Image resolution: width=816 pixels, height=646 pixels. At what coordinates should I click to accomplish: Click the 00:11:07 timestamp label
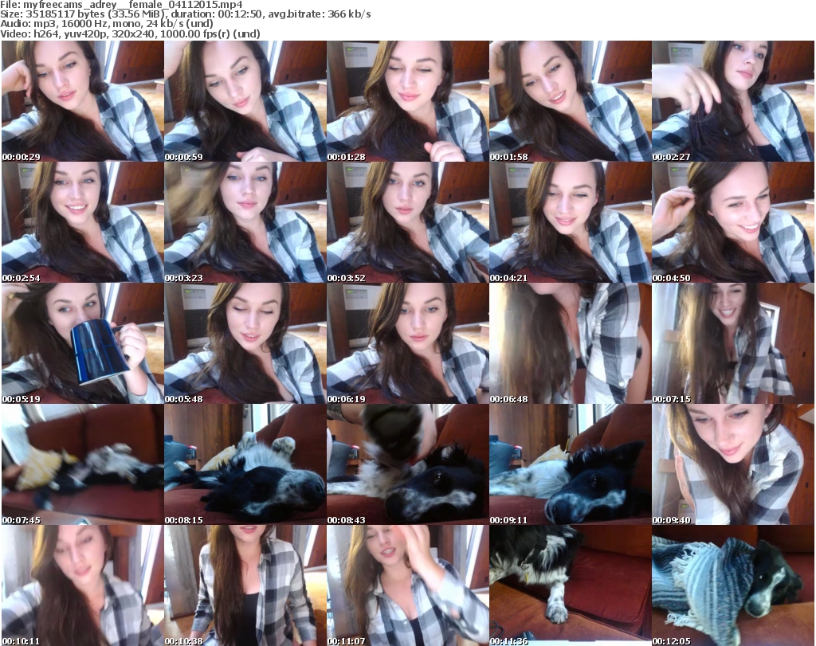[346, 640]
